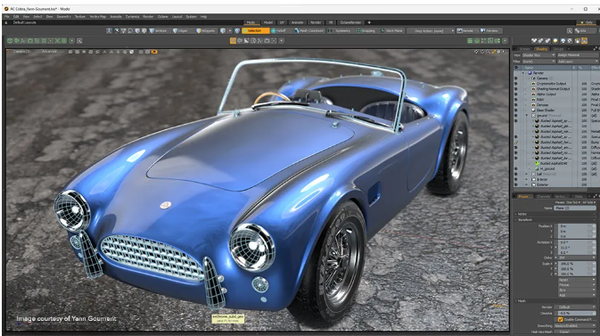Click the orange highlighted icon above Shading panel
Image resolution: width=600 pixels, height=336 pixels.
tap(584, 41)
